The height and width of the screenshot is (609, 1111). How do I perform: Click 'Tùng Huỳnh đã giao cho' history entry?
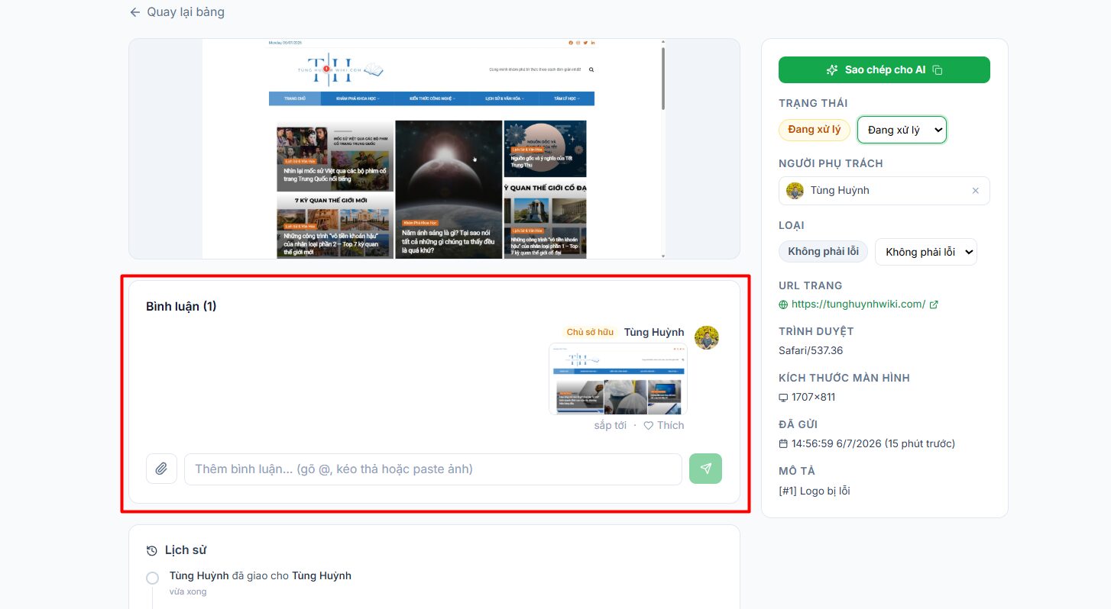(x=261, y=575)
